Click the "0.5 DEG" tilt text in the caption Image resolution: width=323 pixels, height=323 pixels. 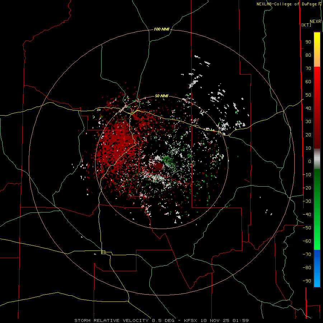pyautogui.click(x=163, y=320)
